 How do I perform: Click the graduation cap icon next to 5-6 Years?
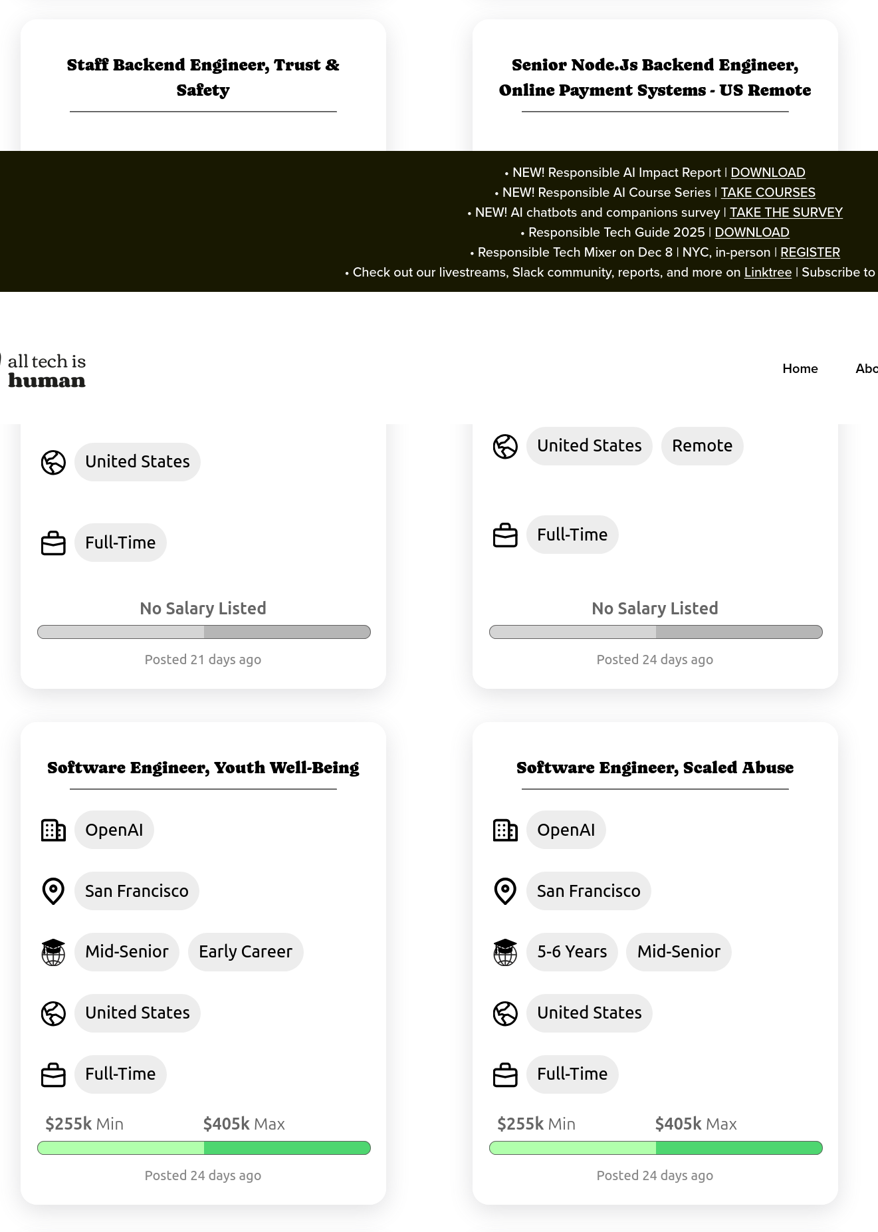pos(505,952)
